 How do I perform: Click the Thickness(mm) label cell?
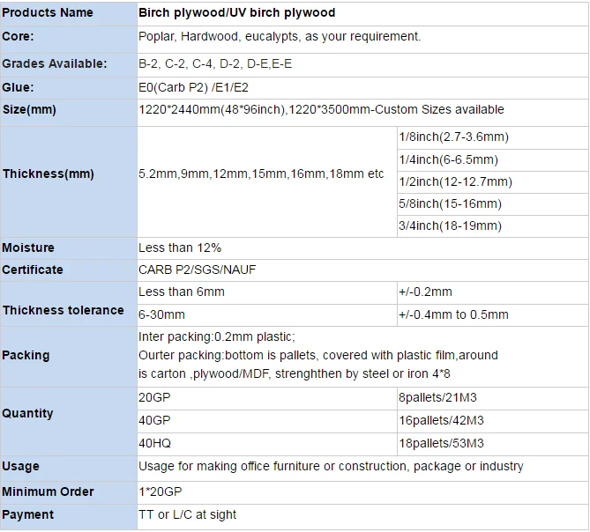pyautogui.click(x=48, y=174)
